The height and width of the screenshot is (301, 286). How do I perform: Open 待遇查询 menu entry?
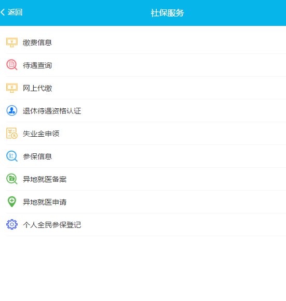(143, 65)
